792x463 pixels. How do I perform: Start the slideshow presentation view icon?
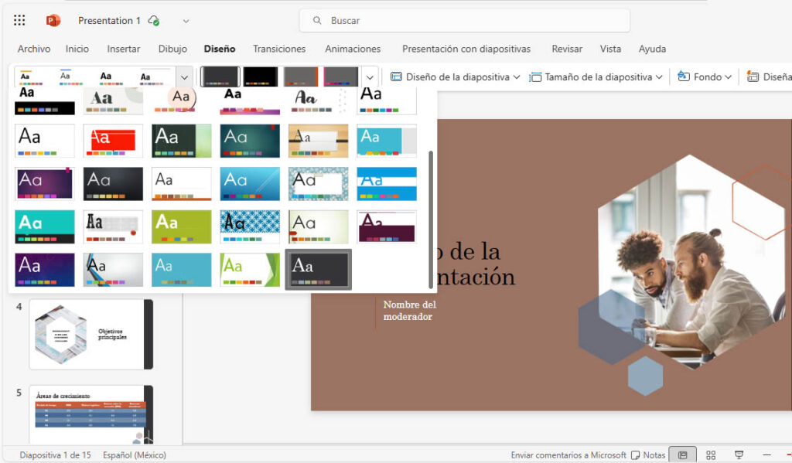[737, 454]
